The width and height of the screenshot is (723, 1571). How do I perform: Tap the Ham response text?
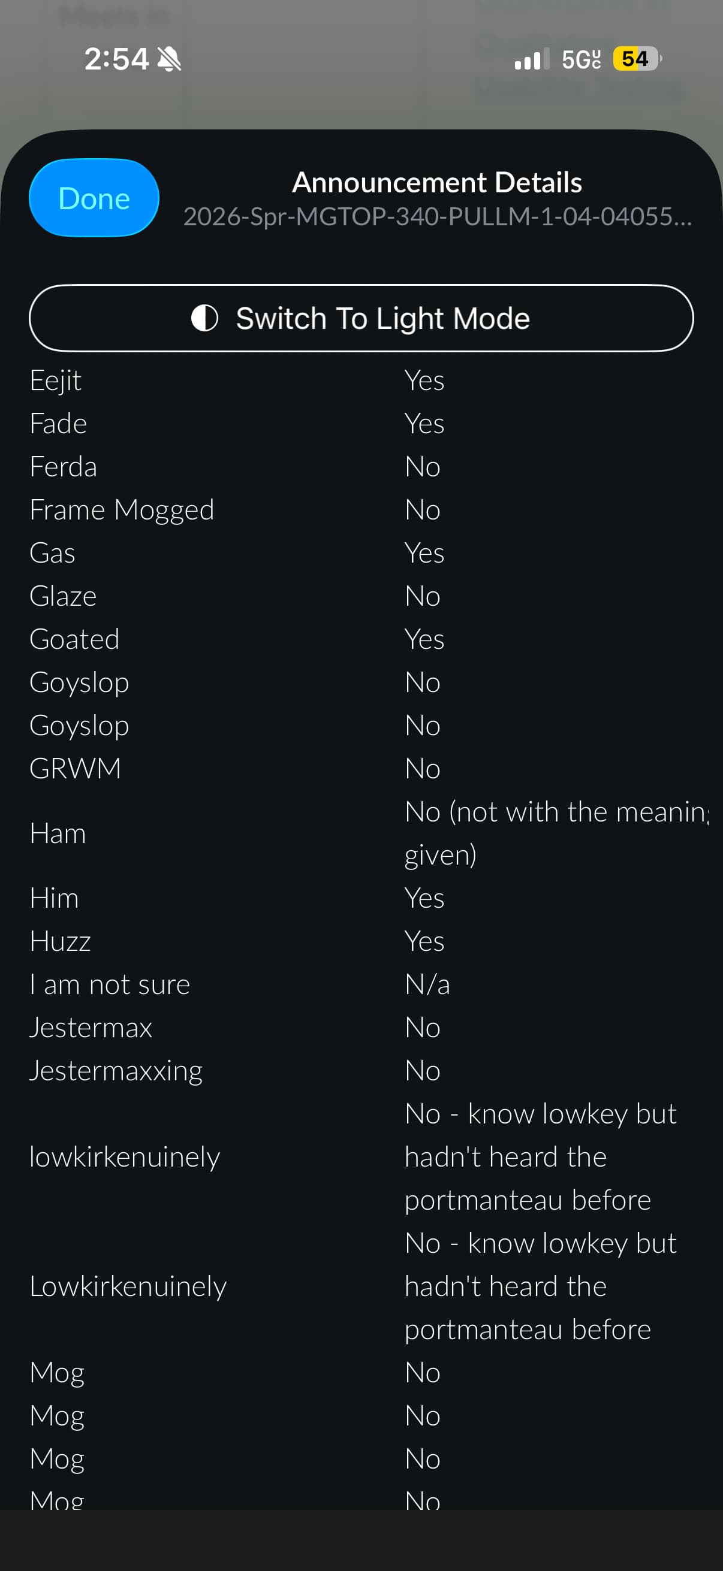tap(555, 833)
